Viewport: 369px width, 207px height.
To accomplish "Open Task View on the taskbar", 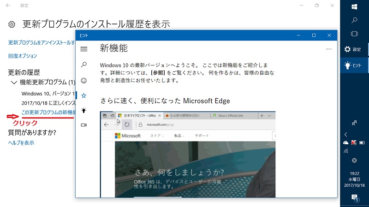I will pyautogui.click(x=354, y=34).
